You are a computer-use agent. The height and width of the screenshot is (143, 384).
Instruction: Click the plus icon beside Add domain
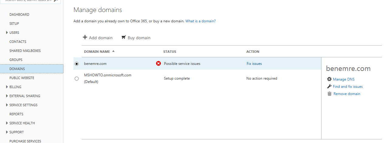(x=85, y=37)
